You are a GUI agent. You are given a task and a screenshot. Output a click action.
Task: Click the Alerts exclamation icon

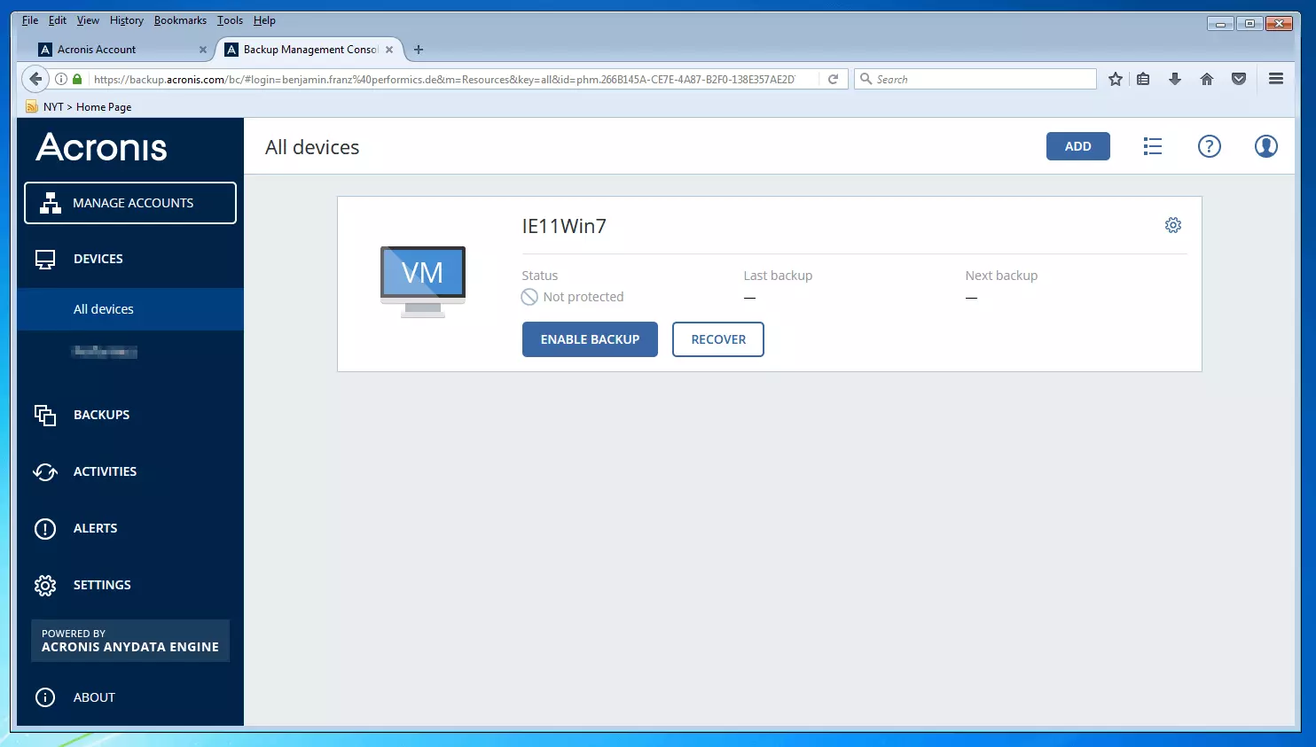pyautogui.click(x=45, y=528)
